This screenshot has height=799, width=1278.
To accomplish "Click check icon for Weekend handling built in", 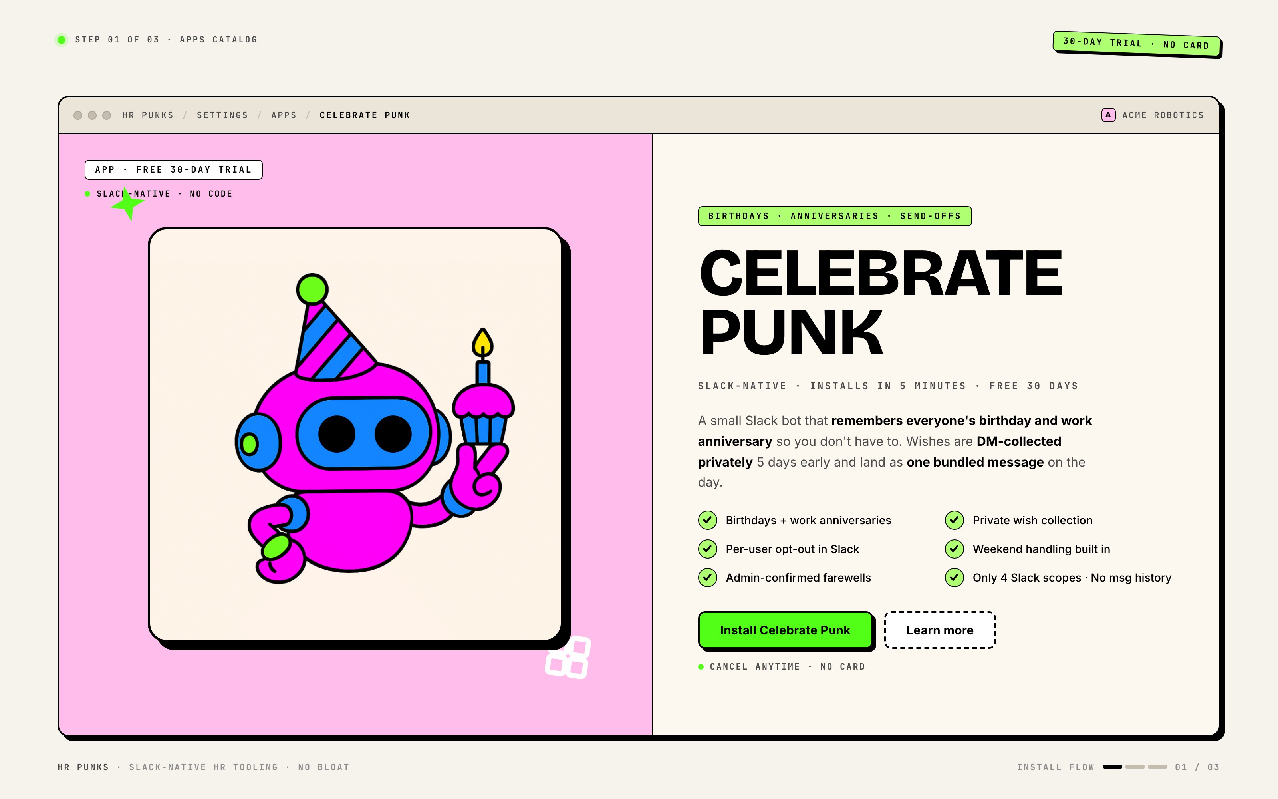I will pyautogui.click(x=954, y=549).
